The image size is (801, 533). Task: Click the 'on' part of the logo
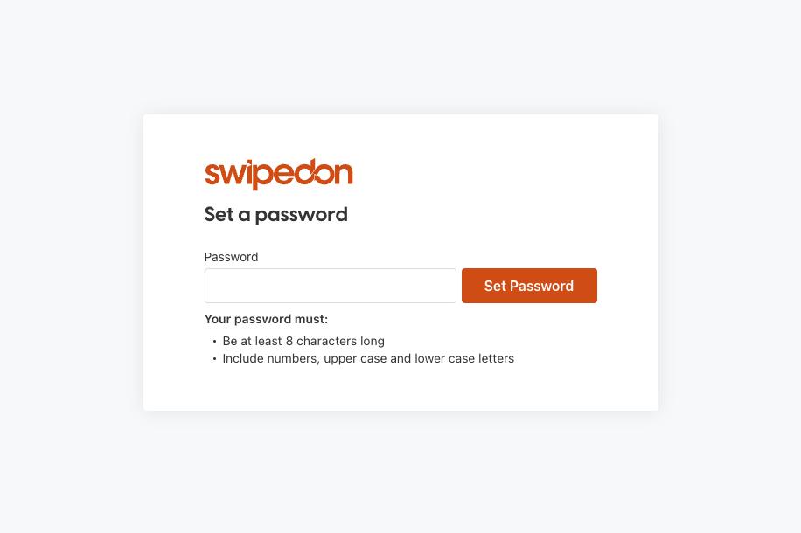(x=335, y=174)
